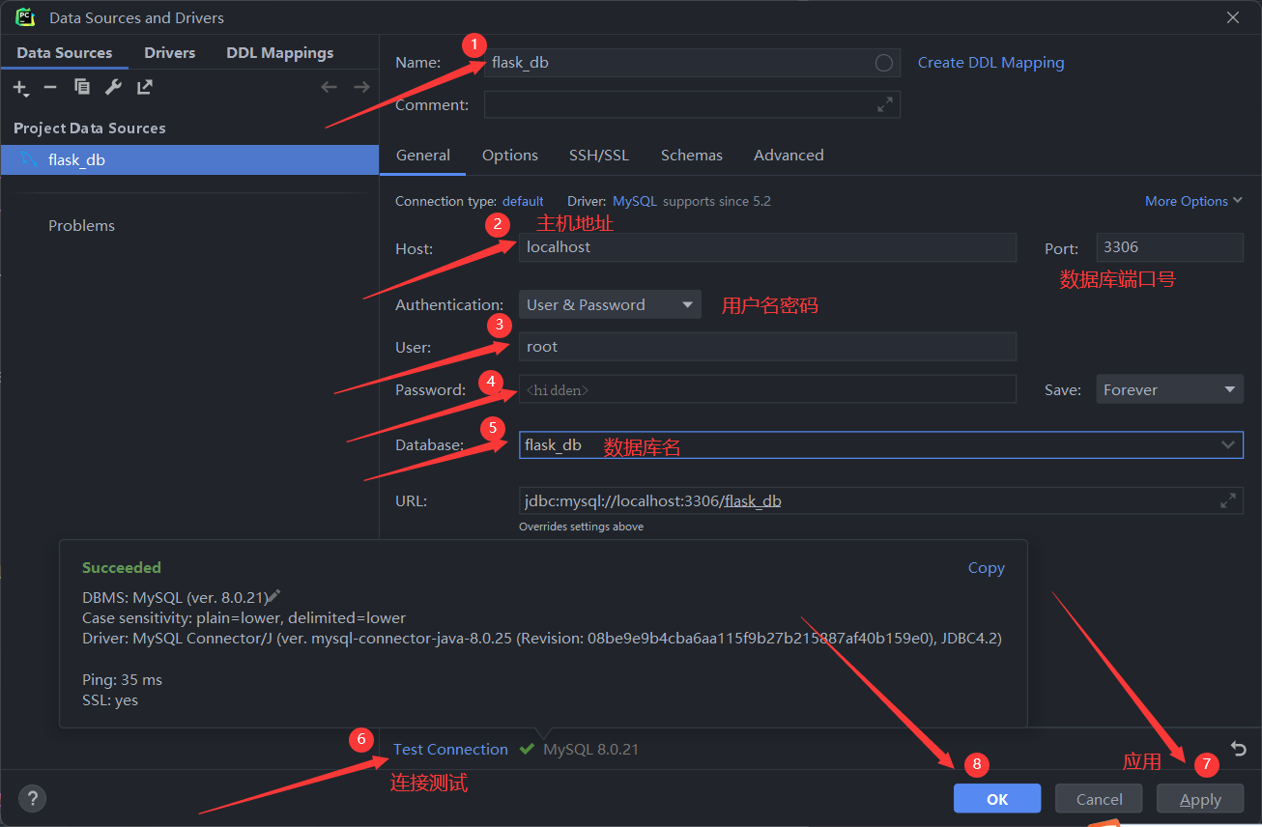Image resolution: width=1262 pixels, height=827 pixels.
Task: Click the MySQL 8.0.21 connection status text
Action: pos(590,750)
